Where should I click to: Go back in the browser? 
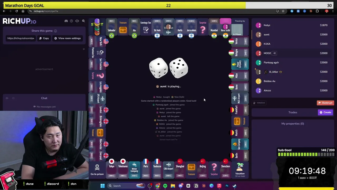click(x=4, y=11)
